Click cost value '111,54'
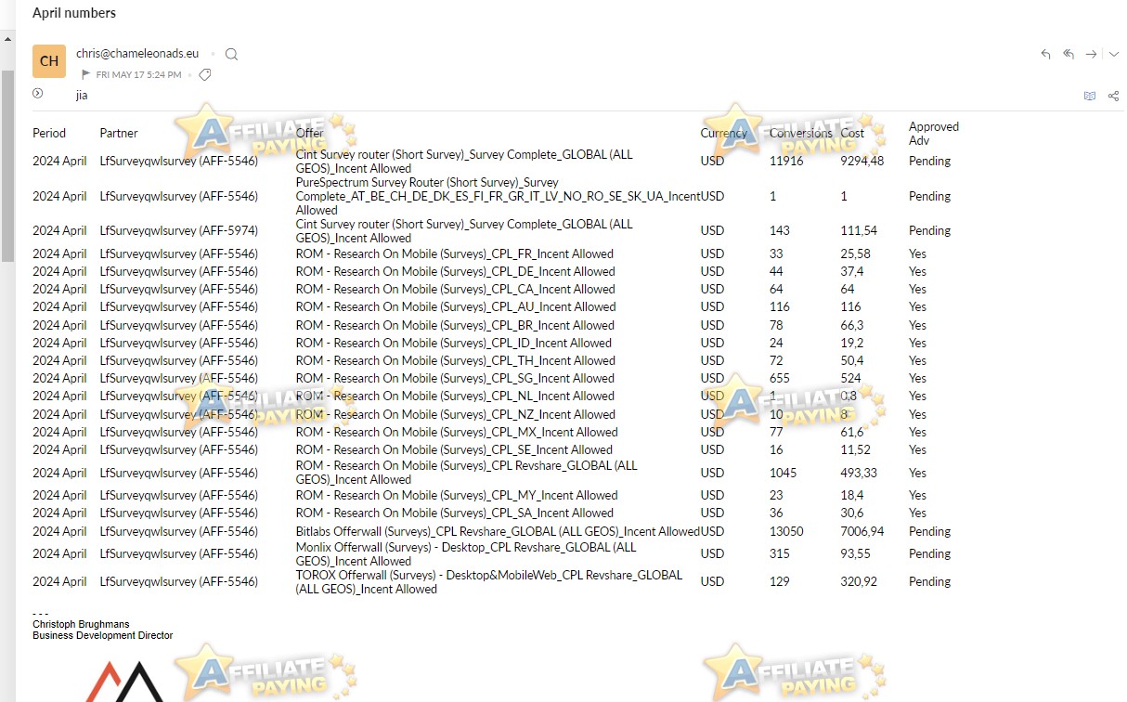The width and height of the screenshot is (1127, 702). click(x=859, y=230)
